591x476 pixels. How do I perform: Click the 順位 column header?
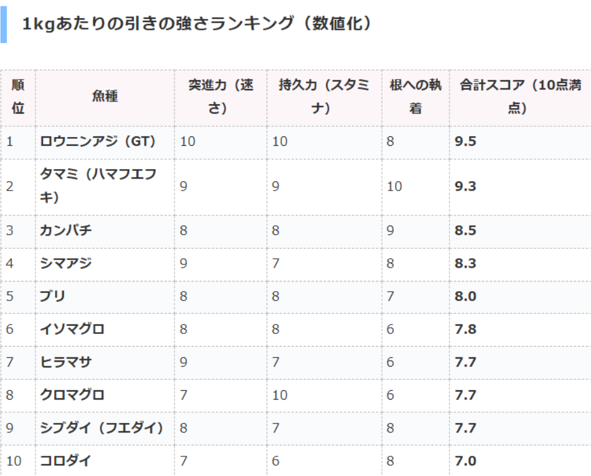pos(18,97)
